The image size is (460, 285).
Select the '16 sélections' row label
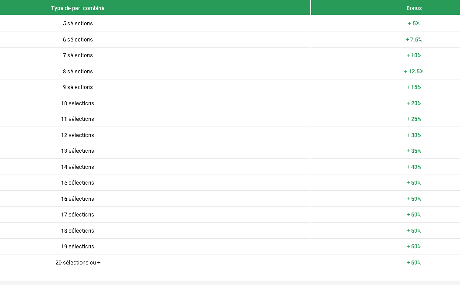[x=78, y=199]
